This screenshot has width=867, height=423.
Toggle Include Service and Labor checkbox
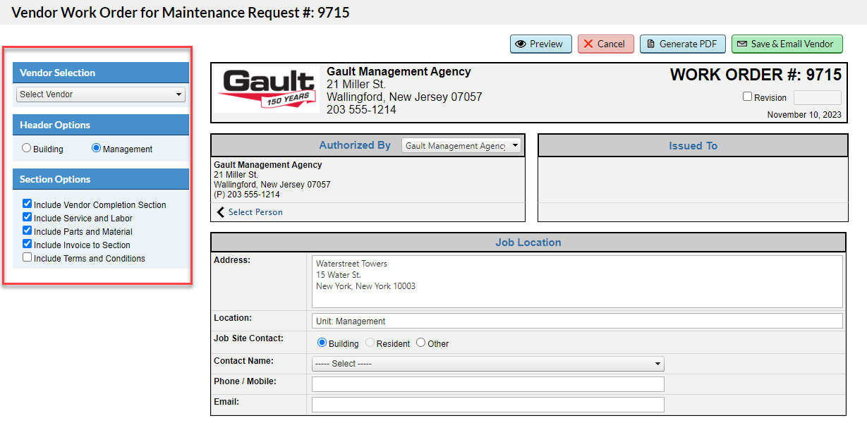(28, 217)
